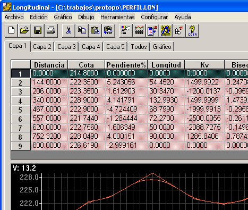Select row header 5

[21, 110]
